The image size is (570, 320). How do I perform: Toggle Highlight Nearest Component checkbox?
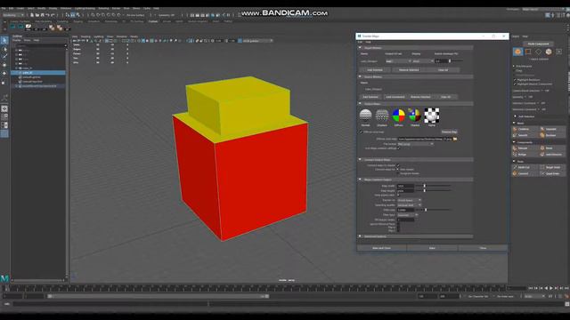[515, 84]
